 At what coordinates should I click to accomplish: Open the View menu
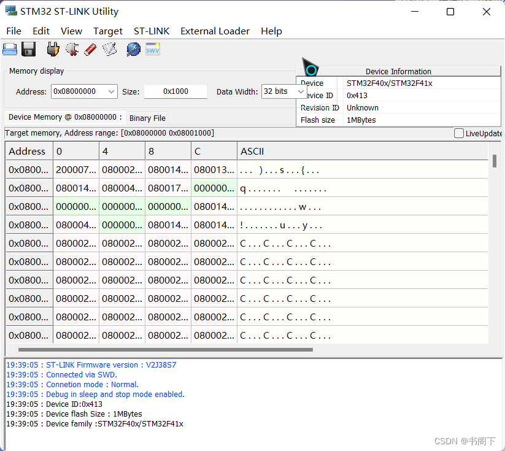tap(71, 31)
